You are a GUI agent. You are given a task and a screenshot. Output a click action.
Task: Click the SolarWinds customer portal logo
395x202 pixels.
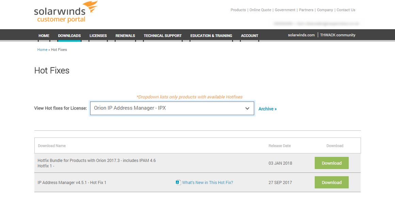coord(66,12)
